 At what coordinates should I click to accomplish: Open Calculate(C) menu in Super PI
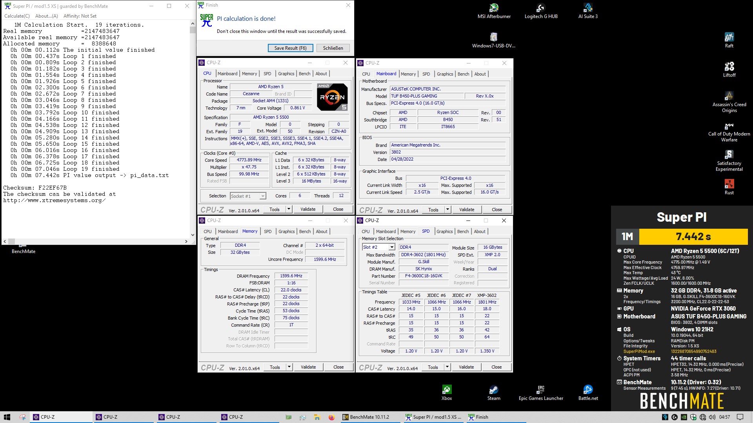click(17, 16)
